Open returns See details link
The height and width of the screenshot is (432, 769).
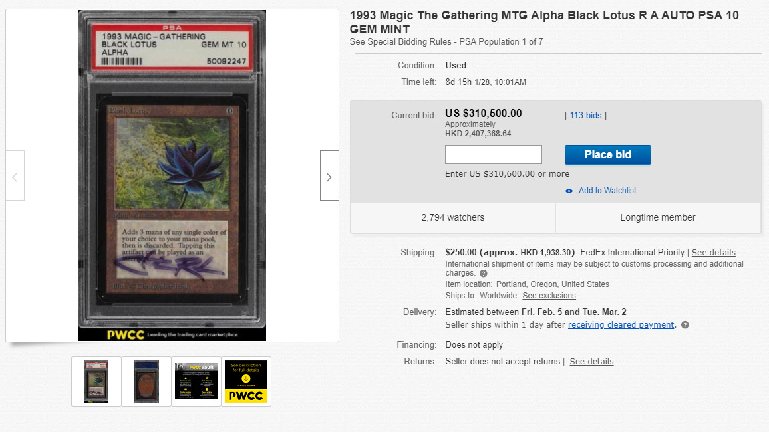[591, 362]
